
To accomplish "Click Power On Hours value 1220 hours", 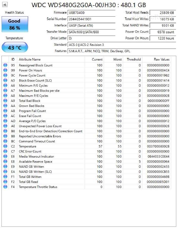I will 163,38.
